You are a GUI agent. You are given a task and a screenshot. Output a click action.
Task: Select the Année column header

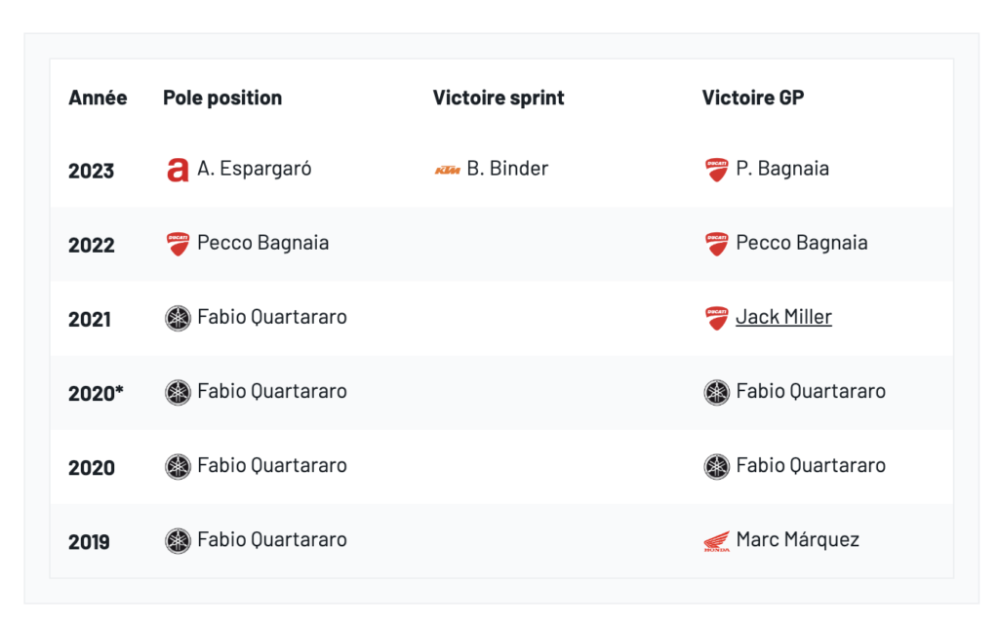point(98,98)
